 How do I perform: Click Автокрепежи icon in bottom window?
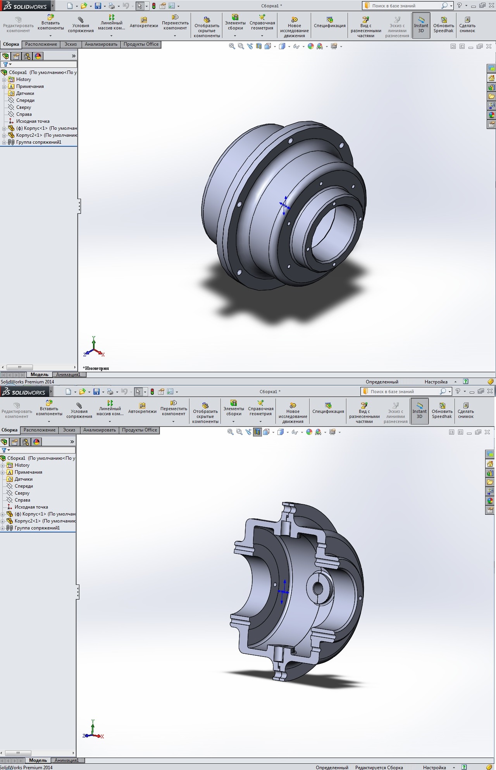(142, 406)
